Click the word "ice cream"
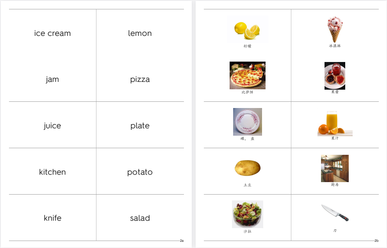This screenshot has height=248, width=387. 52,33
